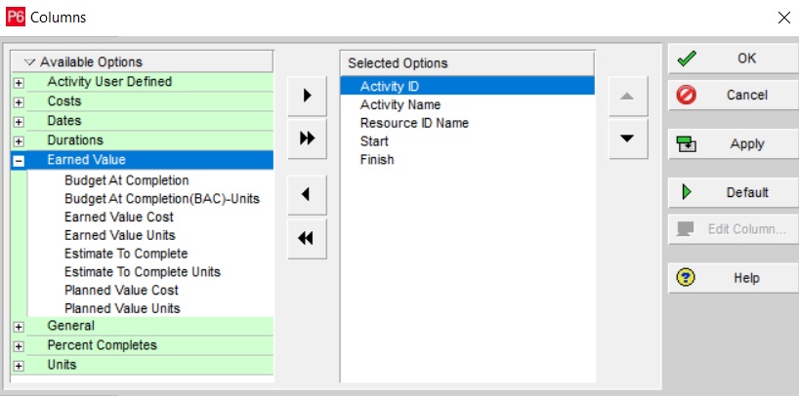Expand the Dates group

tap(19, 122)
